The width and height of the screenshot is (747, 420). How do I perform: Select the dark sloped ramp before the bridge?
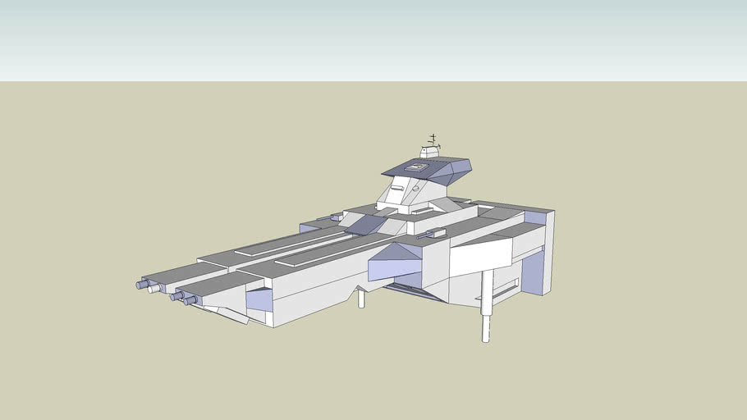(364, 224)
